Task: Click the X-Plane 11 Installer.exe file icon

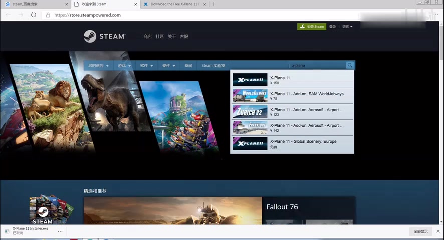Action: click(7, 231)
